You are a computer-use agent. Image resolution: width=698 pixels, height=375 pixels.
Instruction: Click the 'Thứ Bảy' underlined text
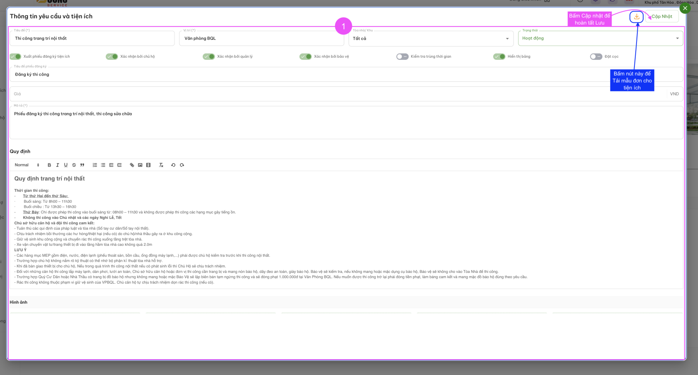[x=31, y=212]
